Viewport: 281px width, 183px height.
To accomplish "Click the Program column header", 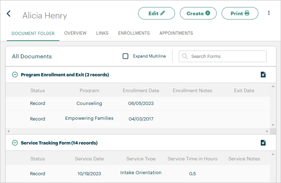I will [89, 90].
